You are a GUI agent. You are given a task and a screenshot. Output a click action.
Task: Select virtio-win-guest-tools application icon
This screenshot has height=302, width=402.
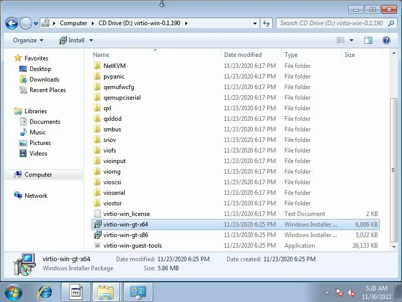coord(97,246)
